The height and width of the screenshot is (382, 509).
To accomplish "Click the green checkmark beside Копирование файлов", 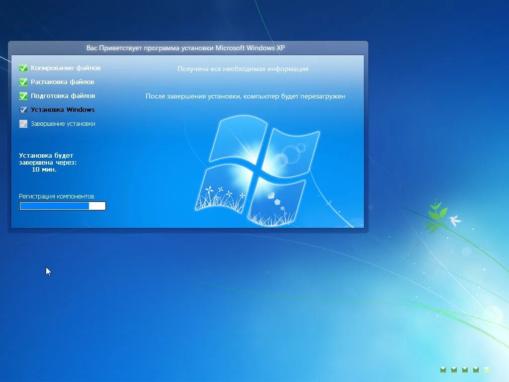I will coord(23,68).
